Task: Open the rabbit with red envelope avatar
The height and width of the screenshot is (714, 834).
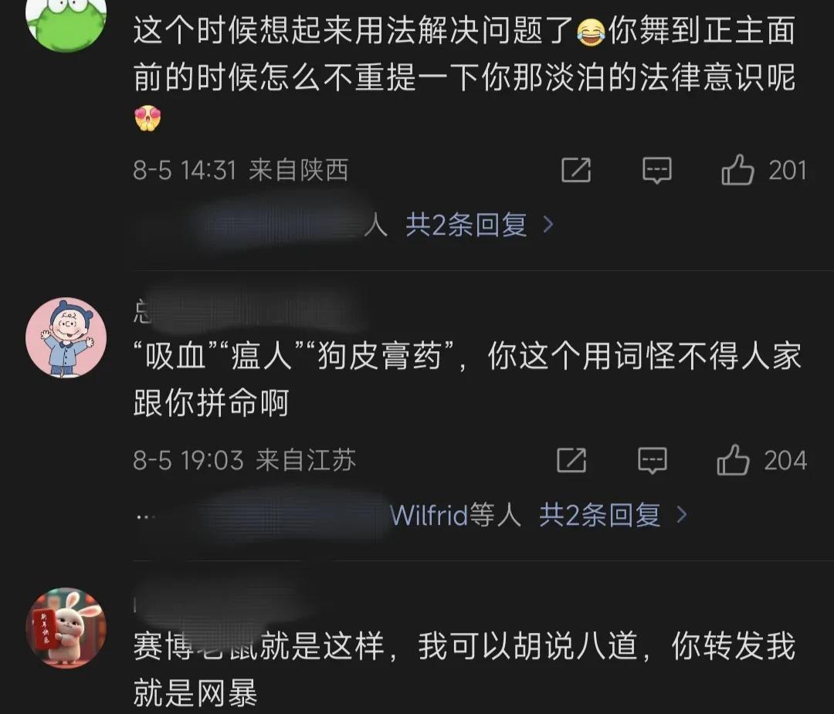Action: 66,628
